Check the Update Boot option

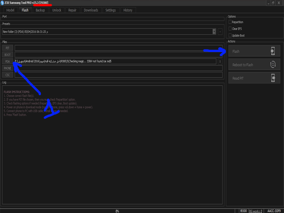coord(230,35)
